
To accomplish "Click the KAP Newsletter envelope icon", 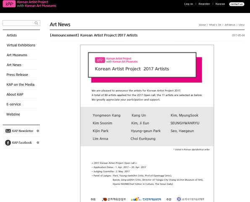I will point(8,131).
